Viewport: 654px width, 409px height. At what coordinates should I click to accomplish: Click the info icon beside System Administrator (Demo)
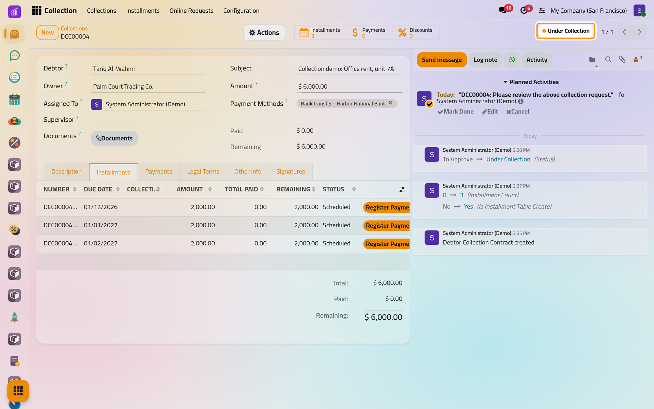click(521, 102)
